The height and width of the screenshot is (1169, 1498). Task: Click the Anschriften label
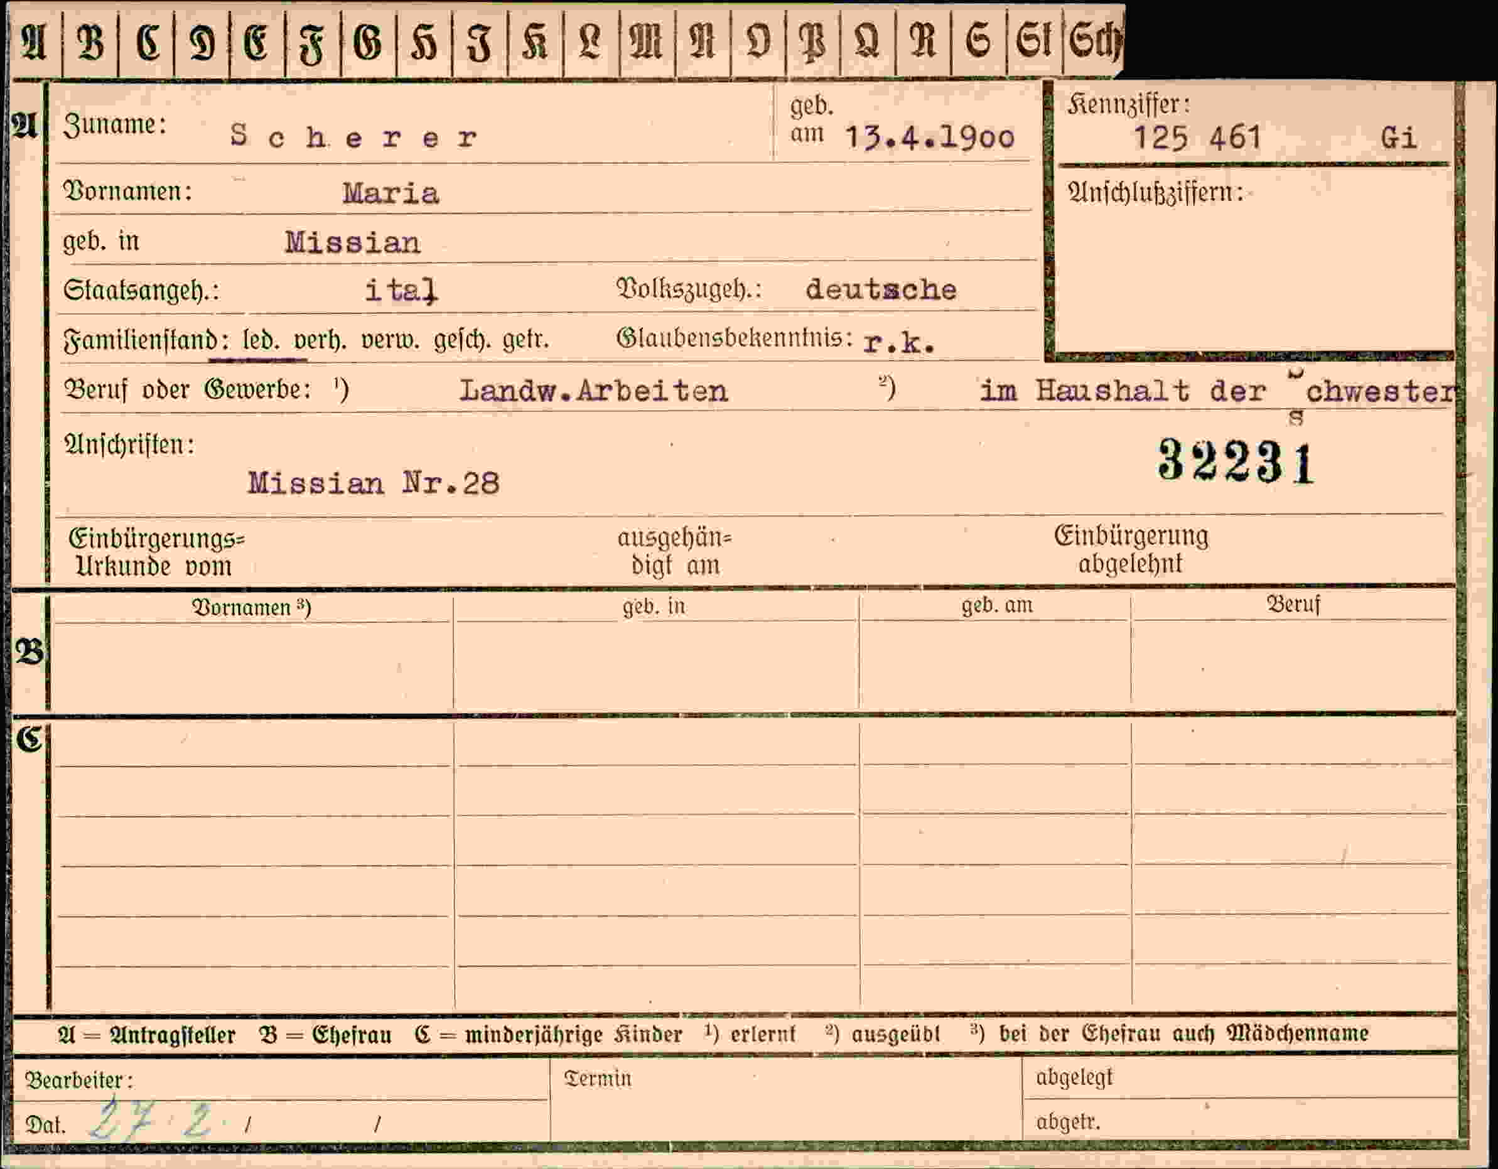coord(129,445)
